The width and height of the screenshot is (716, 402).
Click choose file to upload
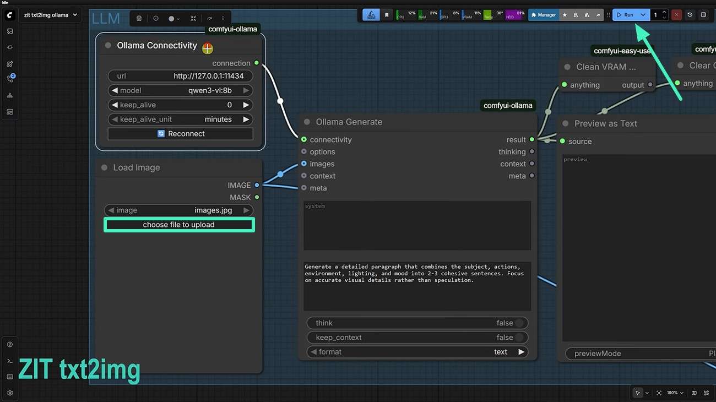(179, 225)
